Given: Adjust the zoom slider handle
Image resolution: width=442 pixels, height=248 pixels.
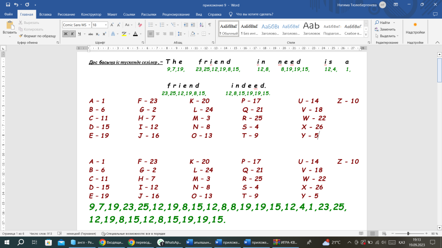Looking at the screenshot, I should coord(408,233).
